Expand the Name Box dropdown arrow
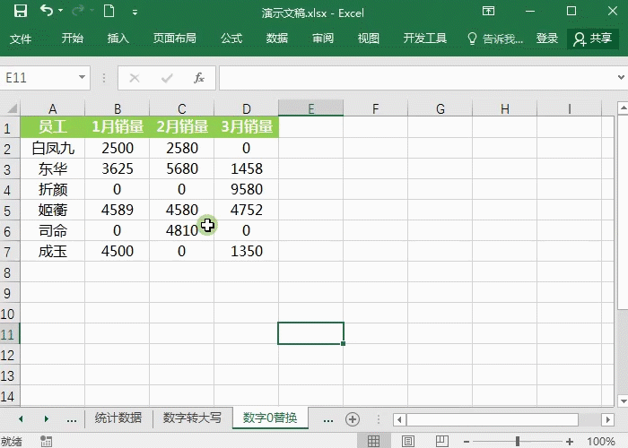Screen dimensions: 628x448 [82, 77]
